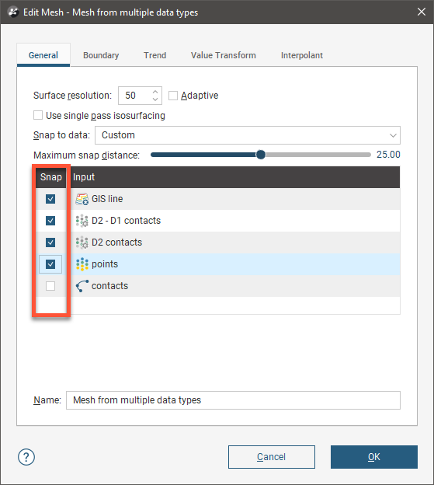Click the OK button
The image size is (434, 485).
point(374,457)
